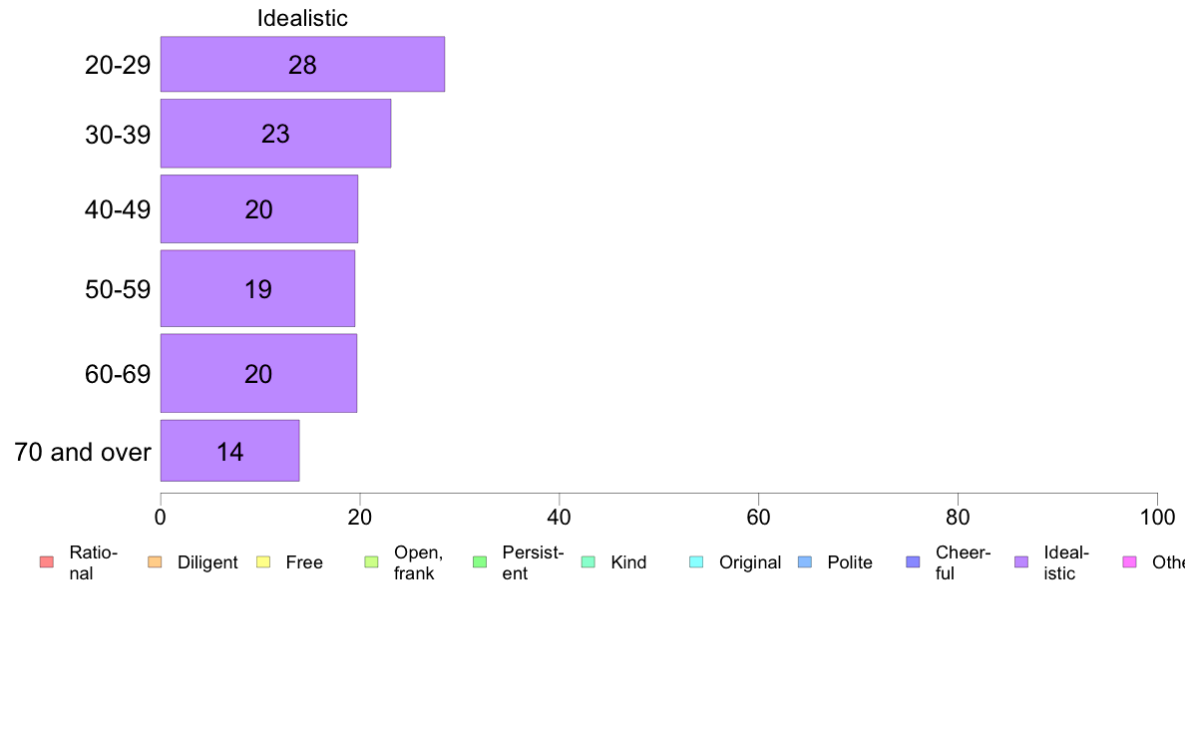Select the Original legend swatch
1185x734 pixels.
pyautogui.click(x=697, y=561)
